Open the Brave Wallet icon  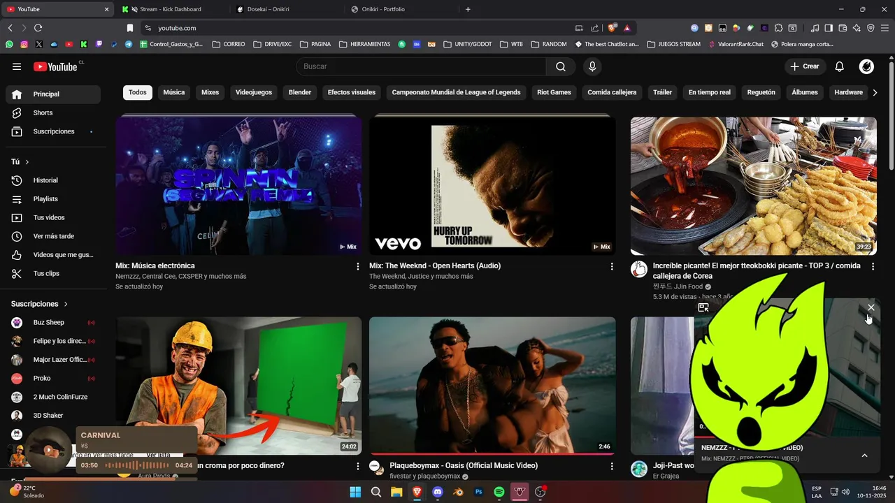click(x=843, y=28)
